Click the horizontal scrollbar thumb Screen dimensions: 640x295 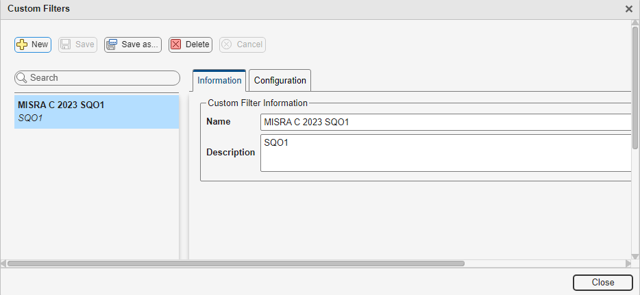tap(236, 264)
